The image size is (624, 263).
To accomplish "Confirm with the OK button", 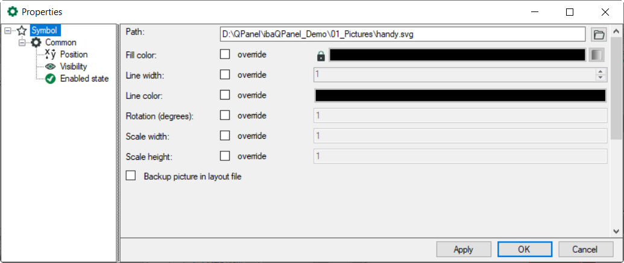I will [x=523, y=249].
